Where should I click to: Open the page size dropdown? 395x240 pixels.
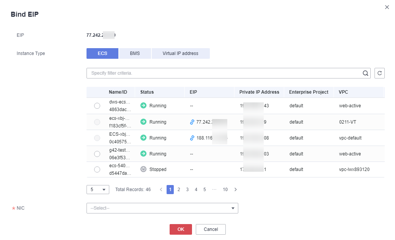(x=98, y=190)
